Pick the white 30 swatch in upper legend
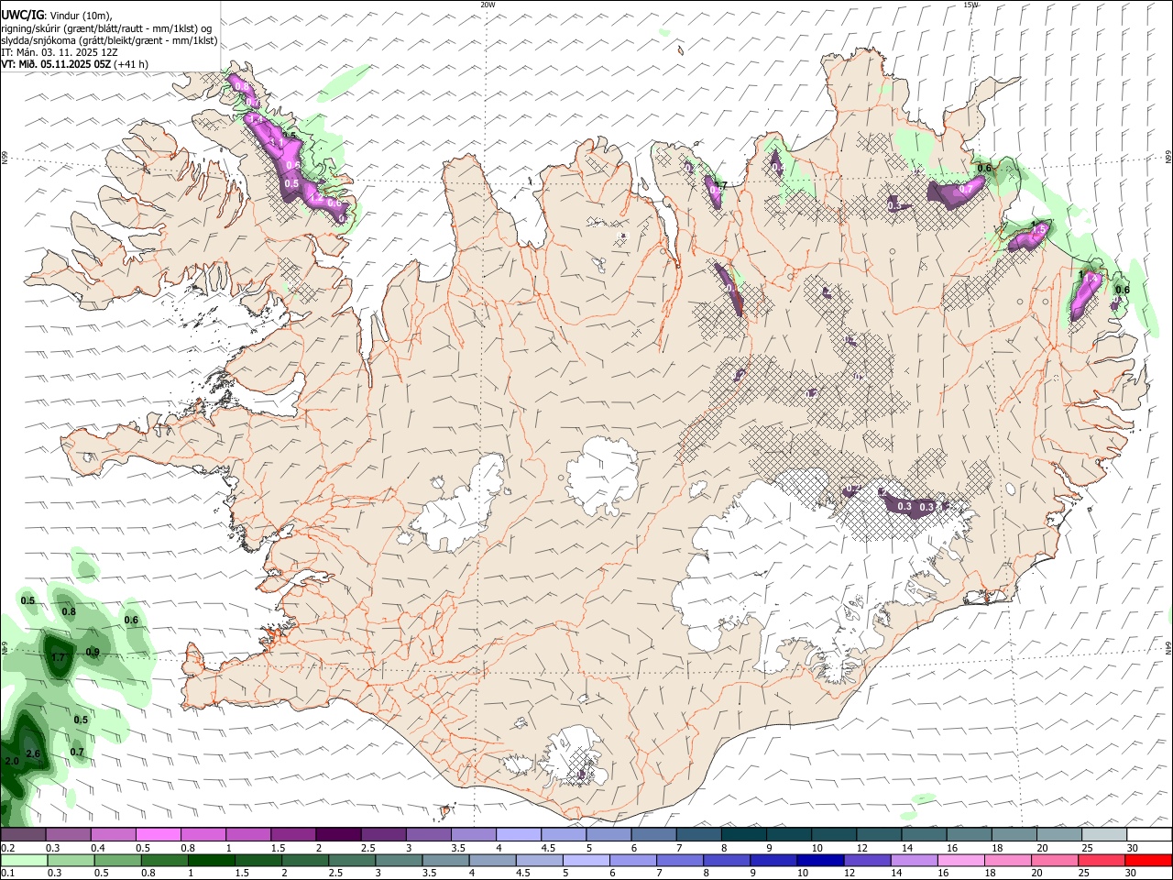This screenshot has width=1173, height=880. point(1148,835)
